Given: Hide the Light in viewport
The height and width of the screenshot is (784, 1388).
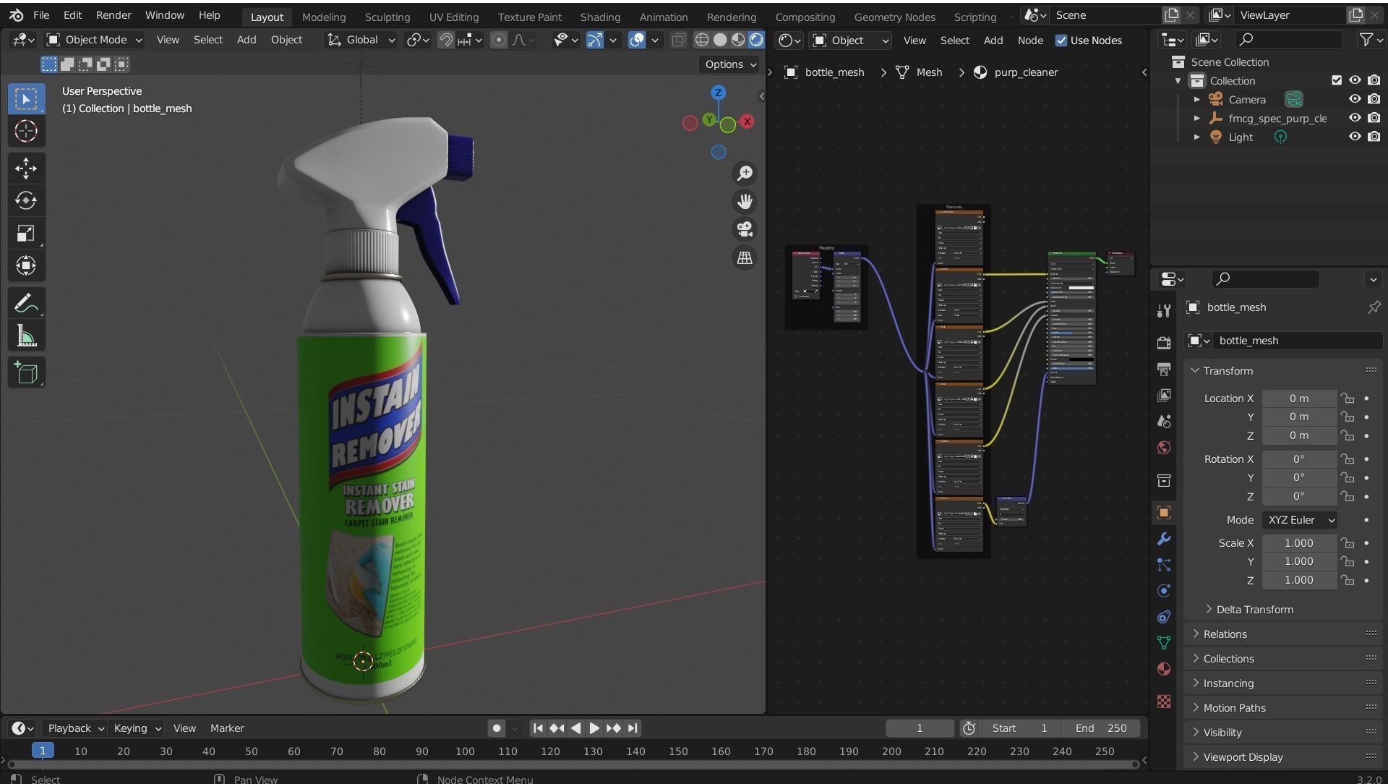Looking at the screenshot, I should pos(1355,137).
